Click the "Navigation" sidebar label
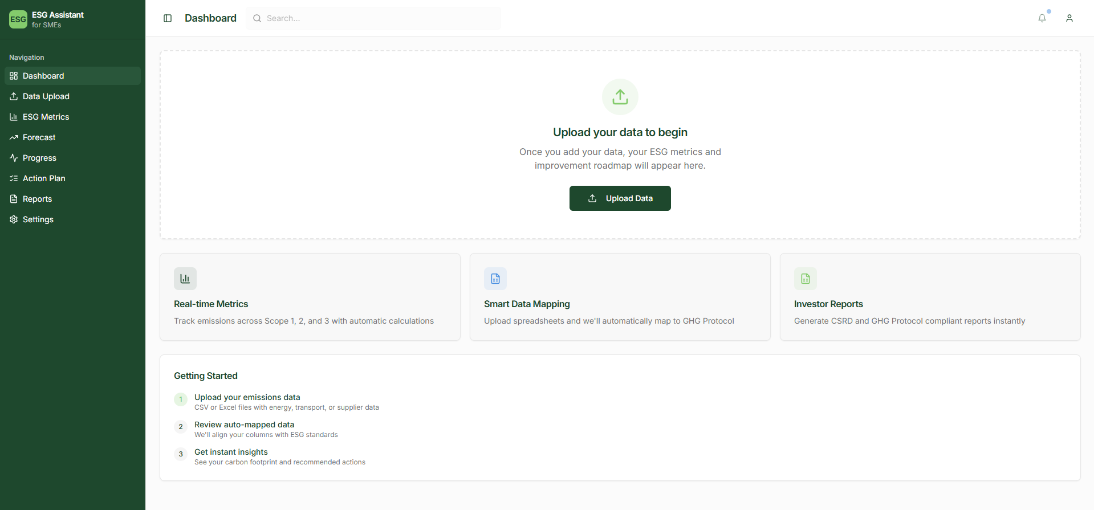 coord(27,58)
